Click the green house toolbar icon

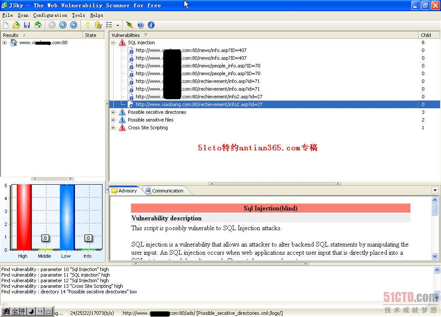[x=38, y=25]
